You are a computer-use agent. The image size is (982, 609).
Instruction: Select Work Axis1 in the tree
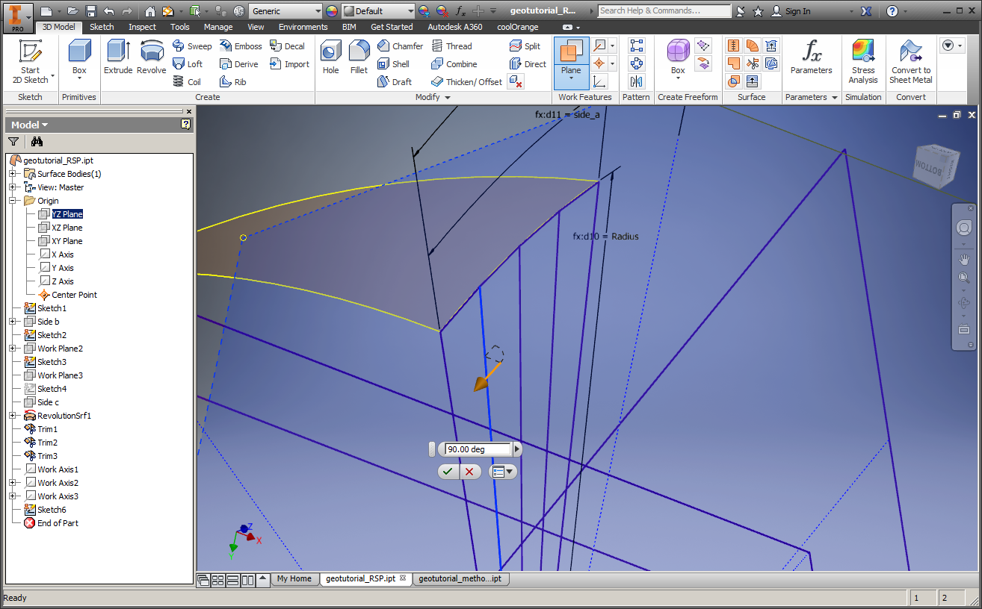(x=58, y=469)
